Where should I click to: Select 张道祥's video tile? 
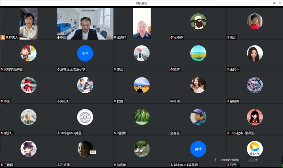click(141, 24)
